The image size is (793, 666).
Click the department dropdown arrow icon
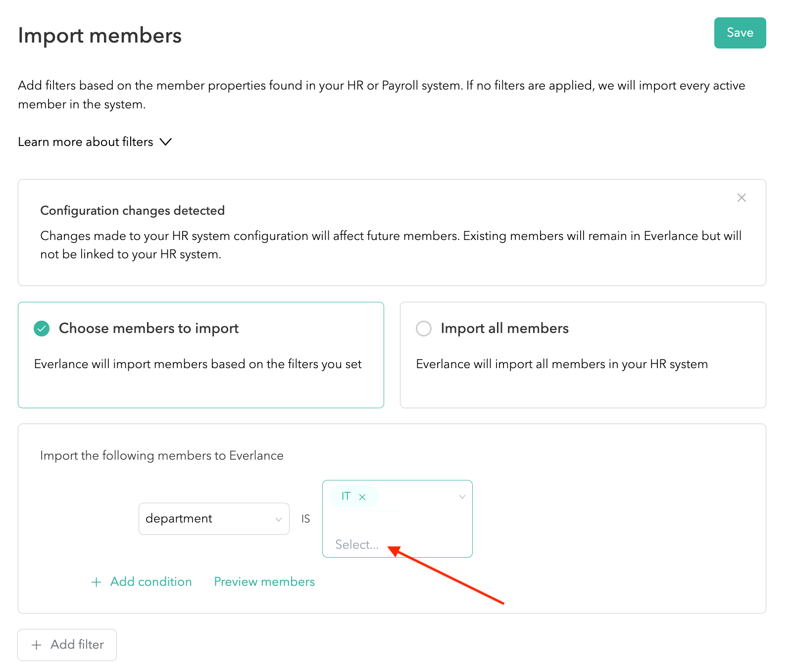coord(279,519)
